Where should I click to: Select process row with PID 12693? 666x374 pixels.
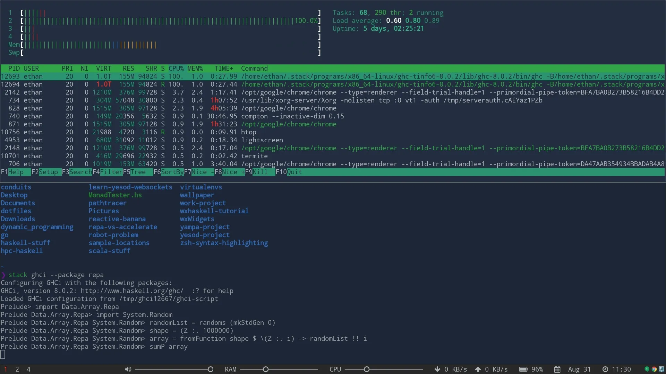coord(333,76)
